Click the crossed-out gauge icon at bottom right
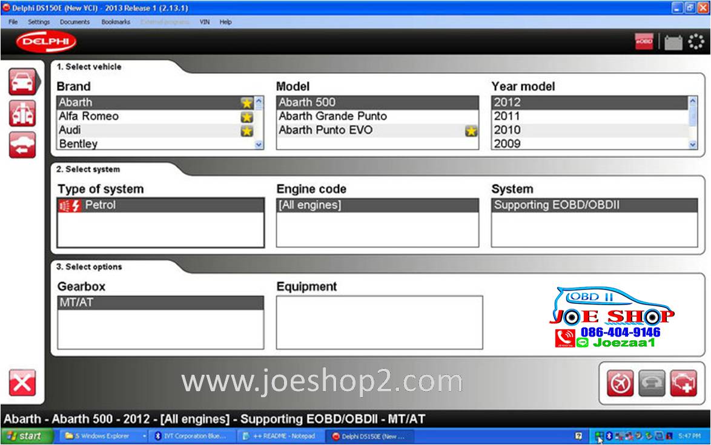The image size is (711, 445). pyautogui.click(x=620, y=383)
